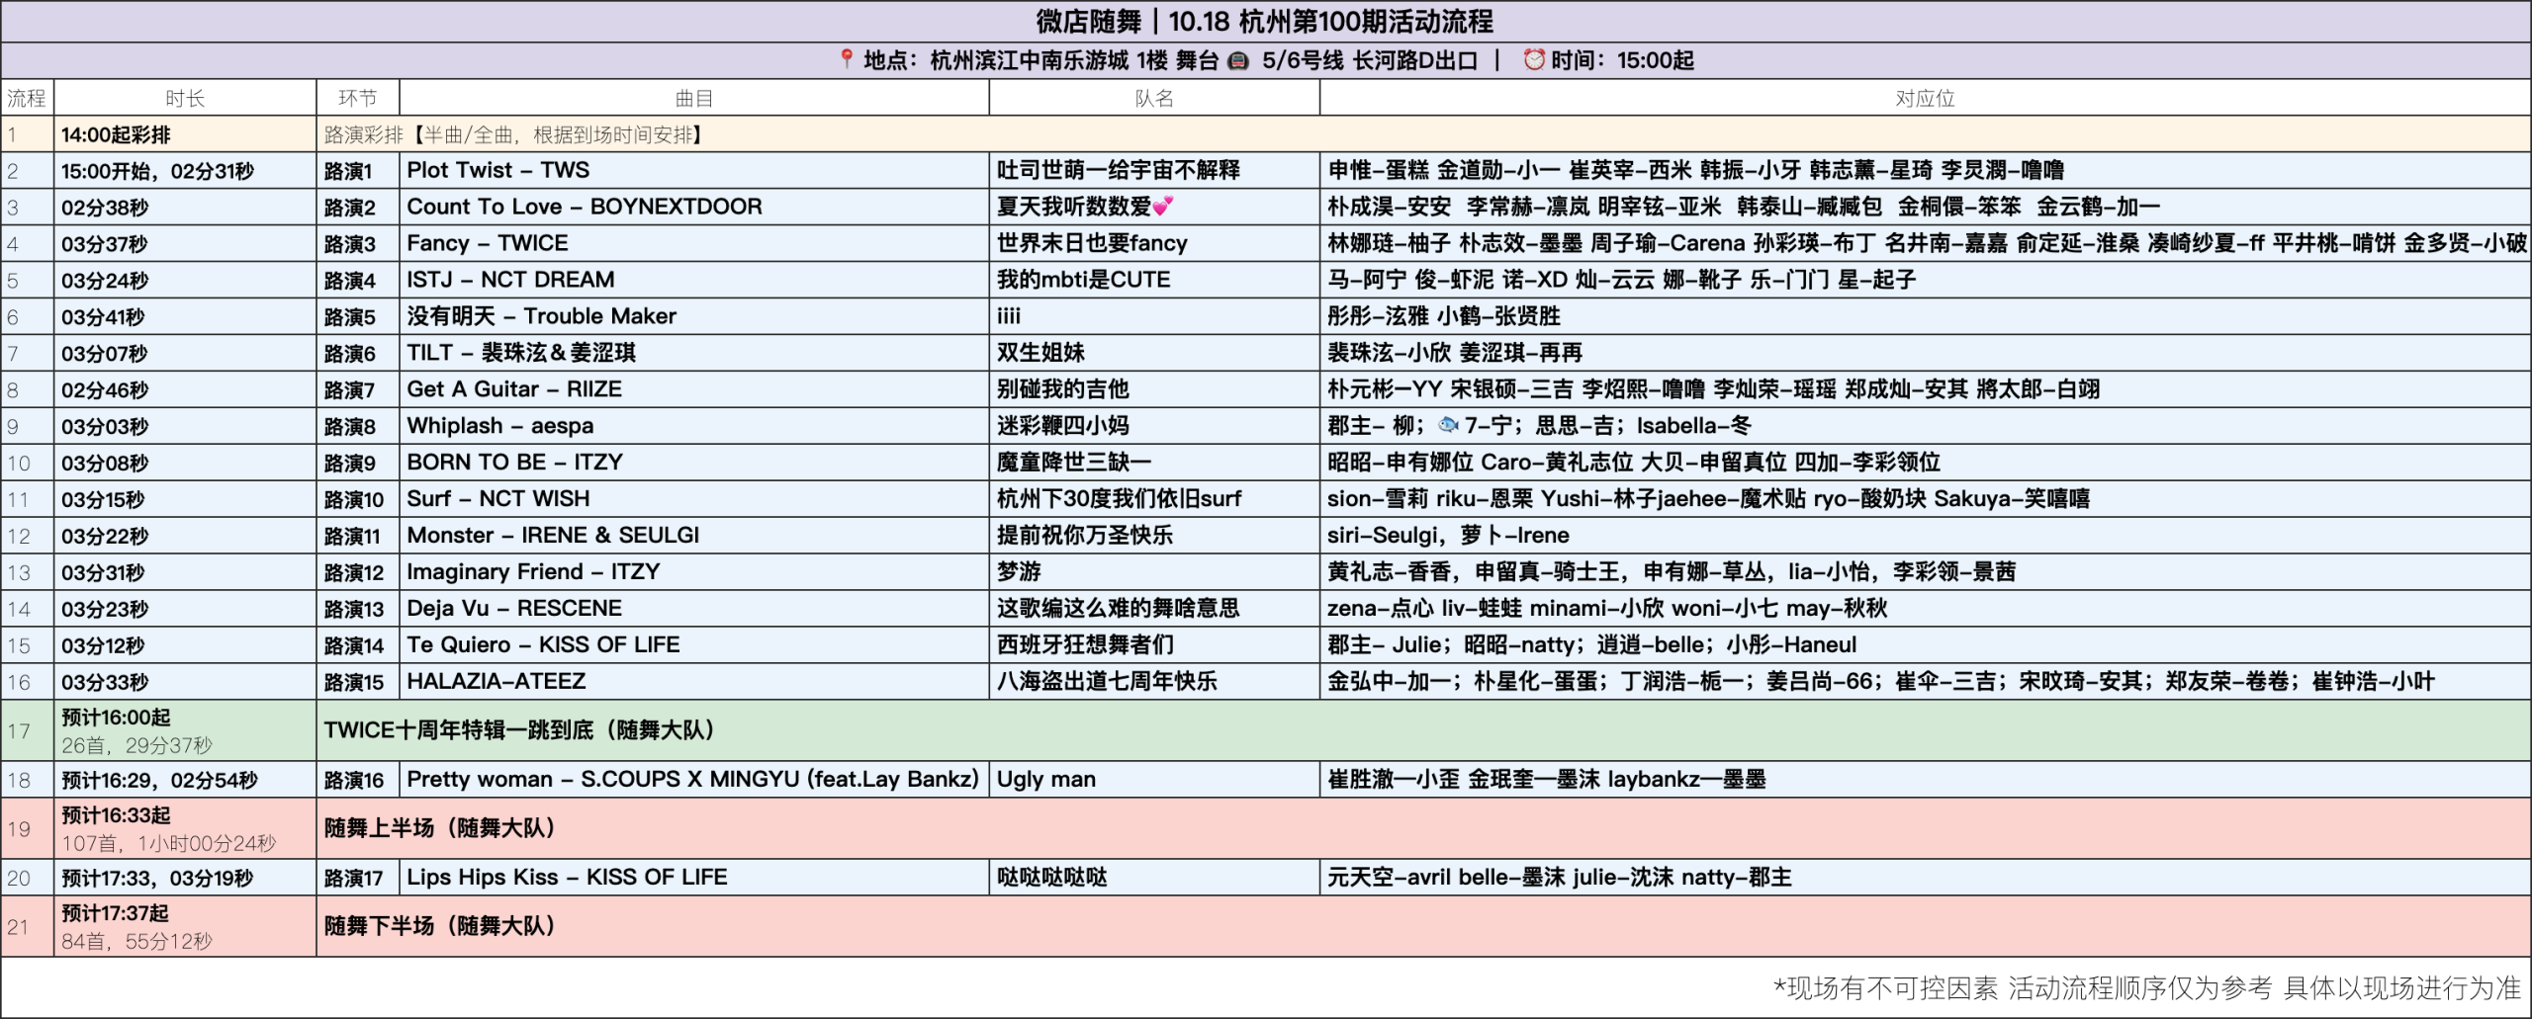2532x1019 pixels.
Task: Click the subway train icon in header
Action: point(1237,60)
